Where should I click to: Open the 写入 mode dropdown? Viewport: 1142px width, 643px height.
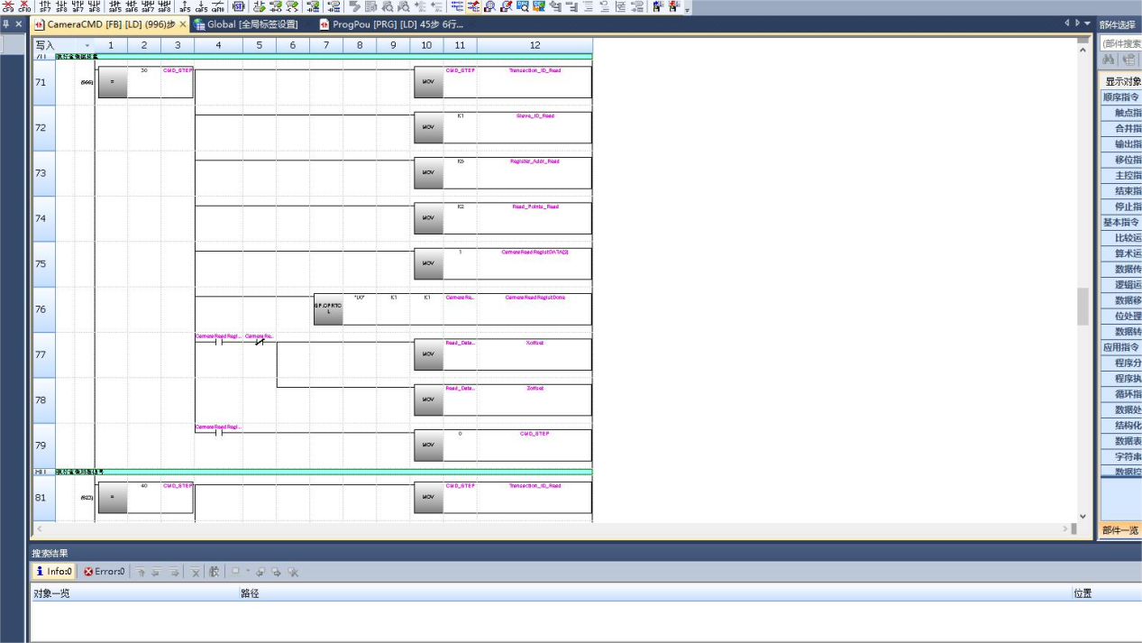[87, 45]
